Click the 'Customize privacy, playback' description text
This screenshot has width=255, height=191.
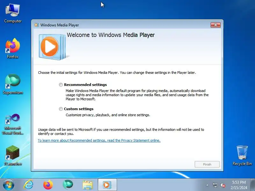coord(108,115)
